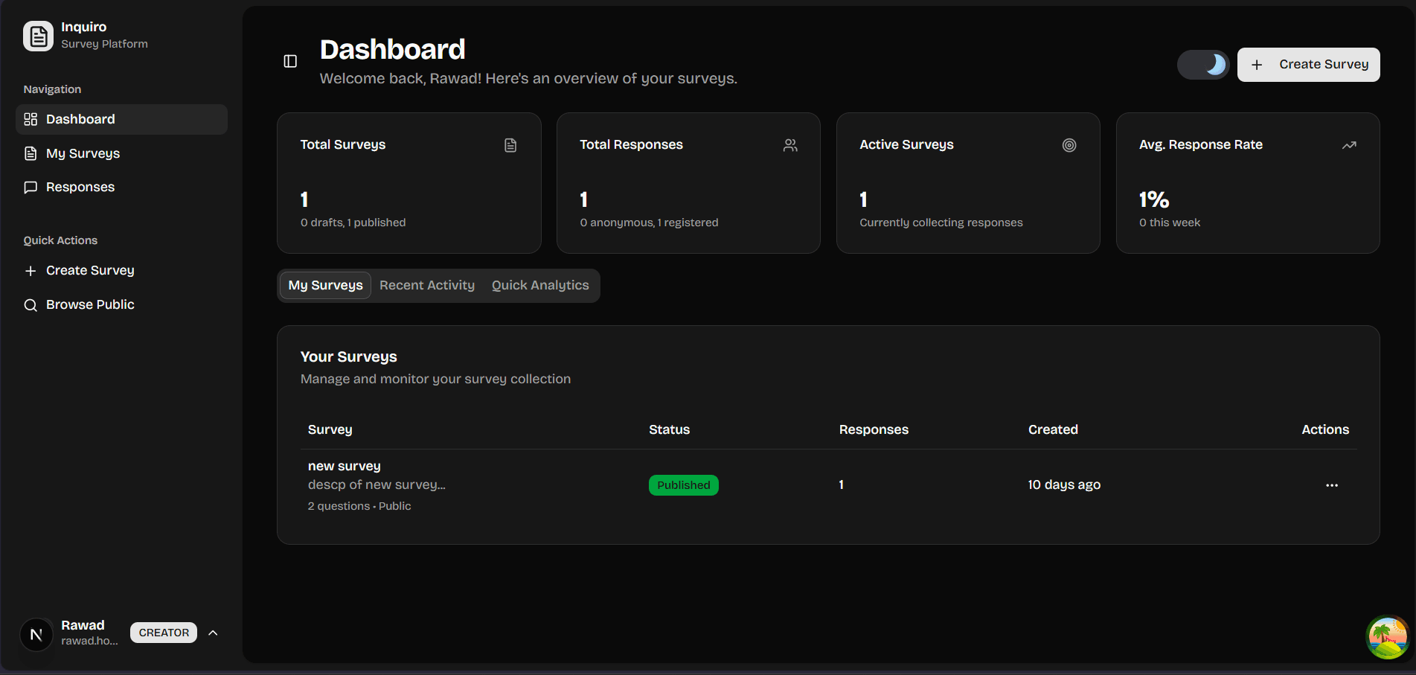Click the Total Surveys document icon
Image resolution: width=1416 pixels, height=675 pixels.
pos(510,145)
